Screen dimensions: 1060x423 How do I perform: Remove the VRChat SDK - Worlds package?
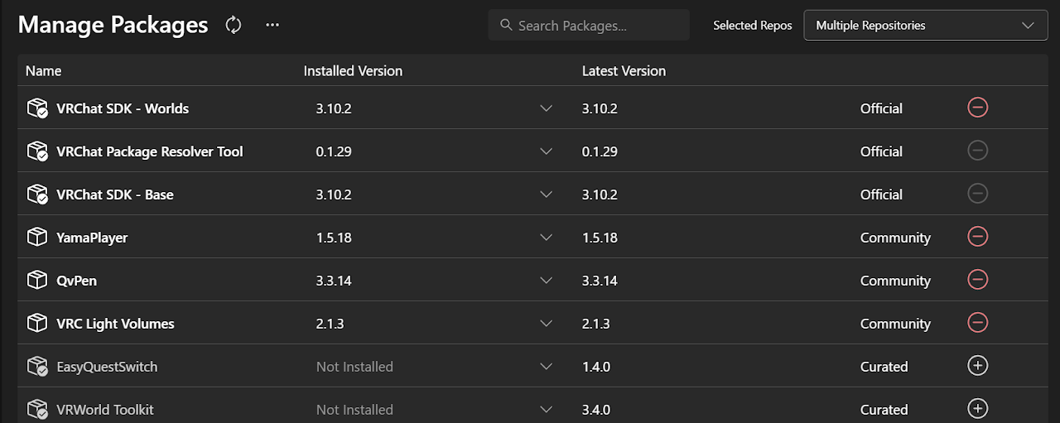pyautogui.click(x=977, y=108)
